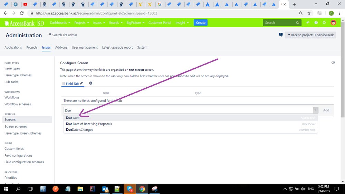Open Custom fields in sidebar
This screenshot has height=194, width=345.
tap(14, 148)
